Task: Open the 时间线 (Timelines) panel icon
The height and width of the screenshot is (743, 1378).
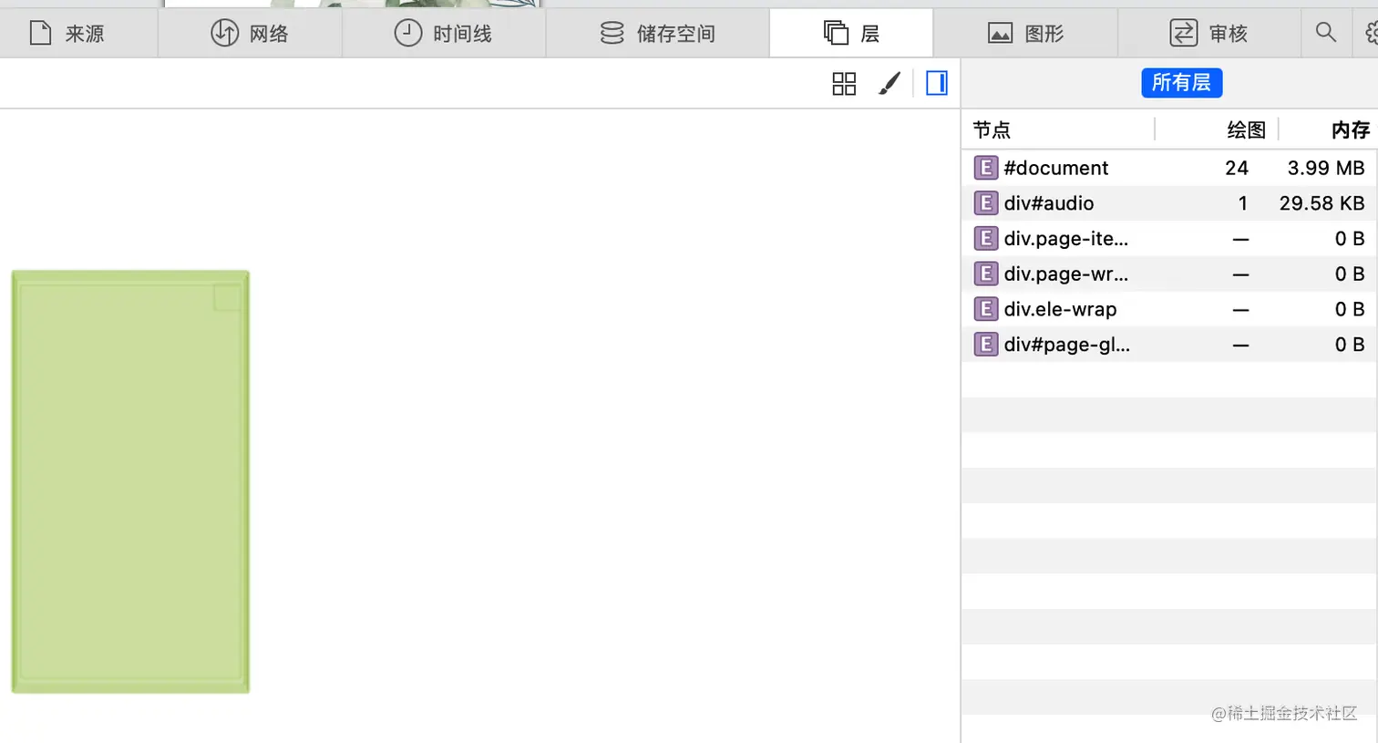Action: click(x=407, y=32)
